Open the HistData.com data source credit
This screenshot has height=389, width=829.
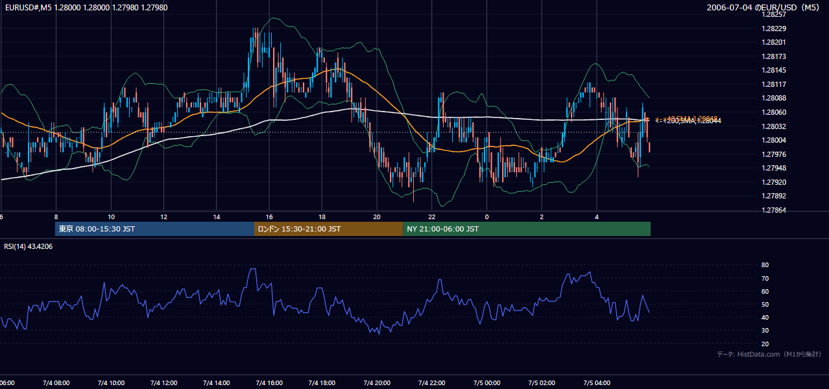(x=769, y=354)
